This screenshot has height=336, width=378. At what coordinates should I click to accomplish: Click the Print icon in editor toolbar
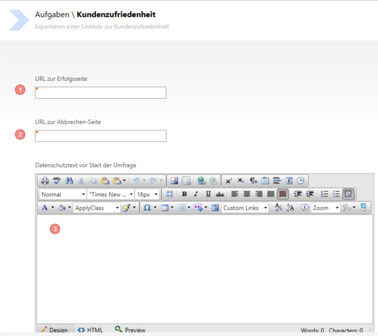click(x=45, y=181)
